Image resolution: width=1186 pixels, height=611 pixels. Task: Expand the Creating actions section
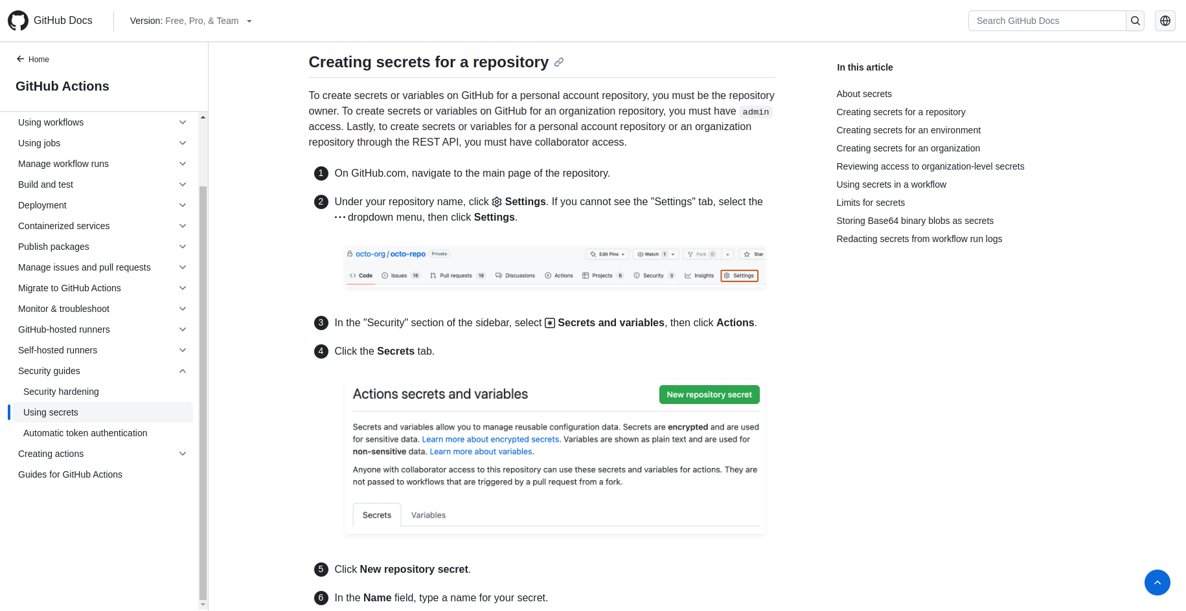coord(183,454)
